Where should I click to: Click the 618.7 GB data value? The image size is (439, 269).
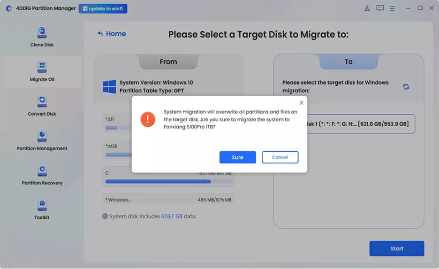pyautogui.click(x=172, y=216)
